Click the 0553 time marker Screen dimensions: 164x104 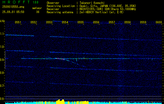coord(49,22)
